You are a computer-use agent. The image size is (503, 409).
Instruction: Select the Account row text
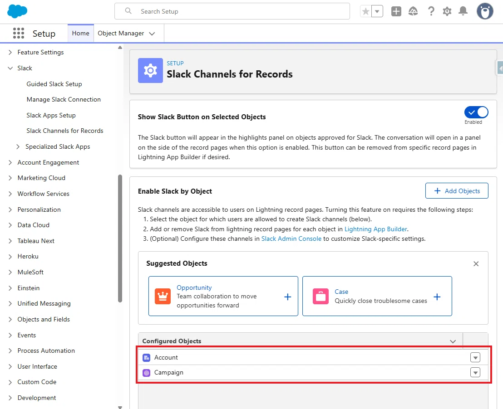coord(166,357)
